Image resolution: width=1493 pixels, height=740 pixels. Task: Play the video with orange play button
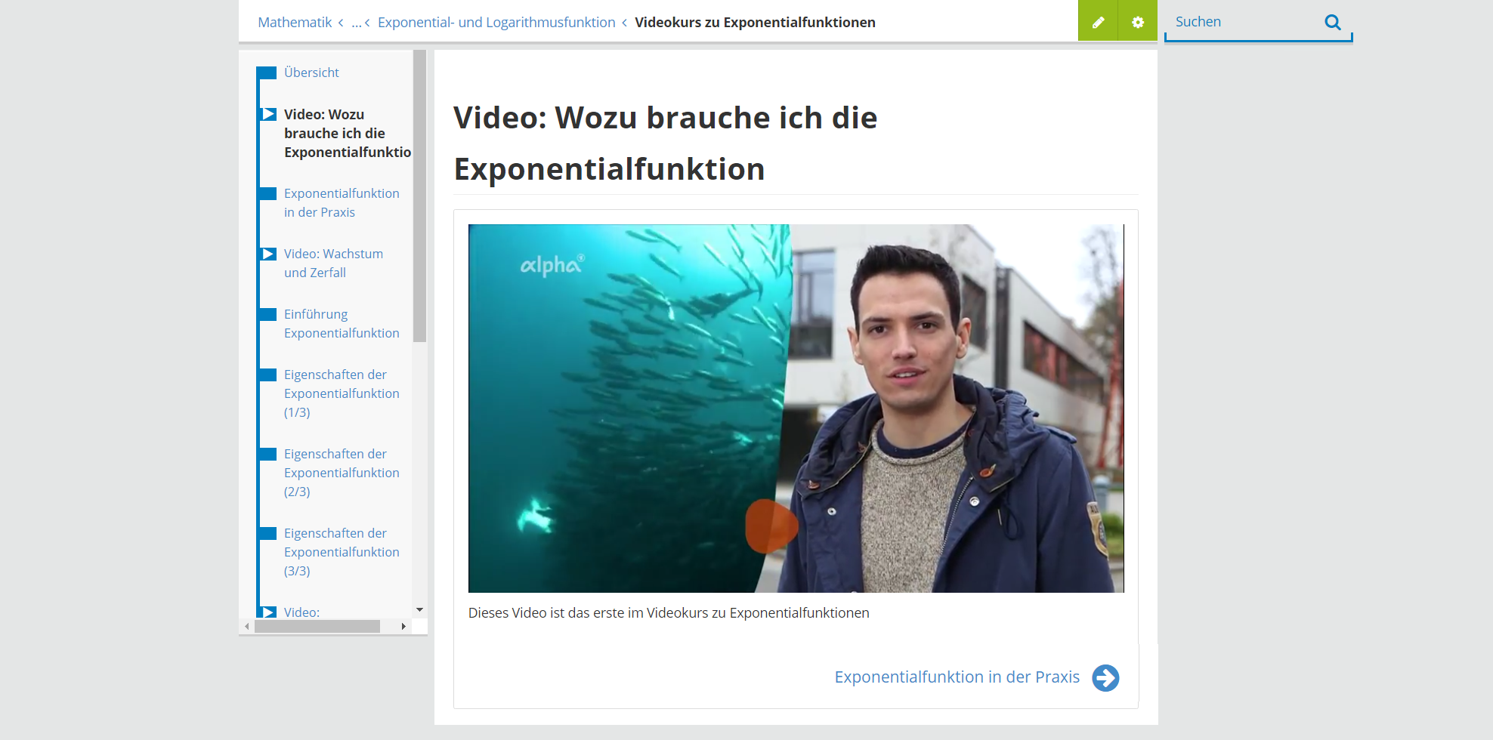click(771, 526)
